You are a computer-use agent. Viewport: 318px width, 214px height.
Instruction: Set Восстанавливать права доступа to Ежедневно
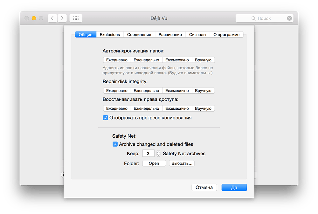click(x=117, y=108)
